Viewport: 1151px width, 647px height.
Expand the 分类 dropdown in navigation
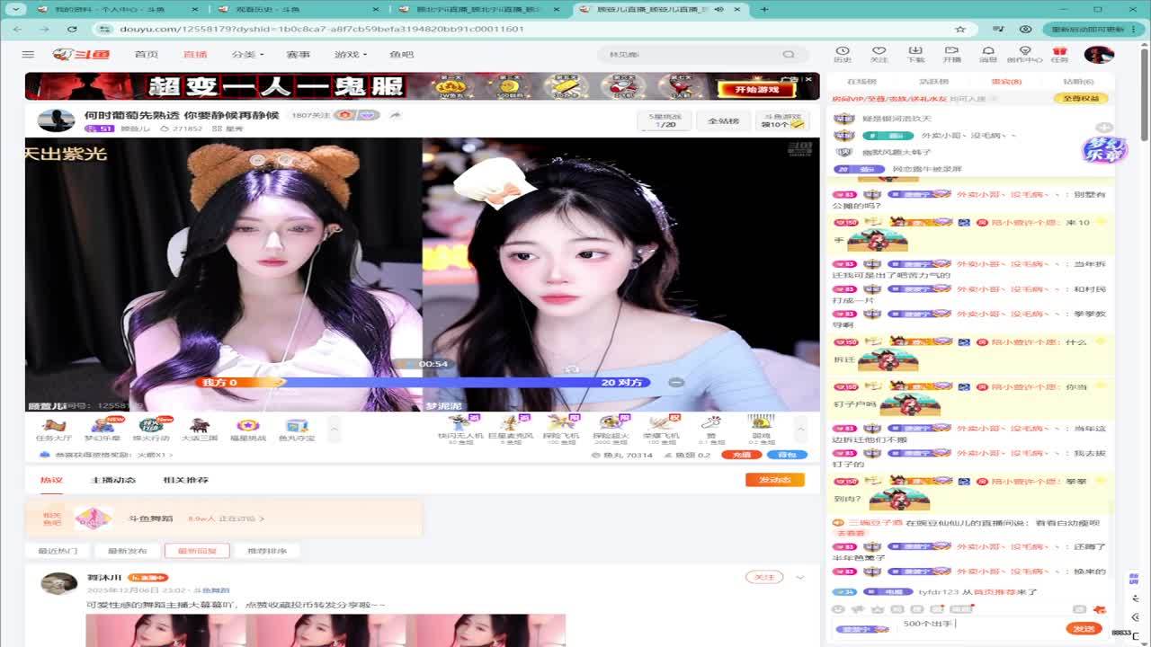click(x=247, y=55)
